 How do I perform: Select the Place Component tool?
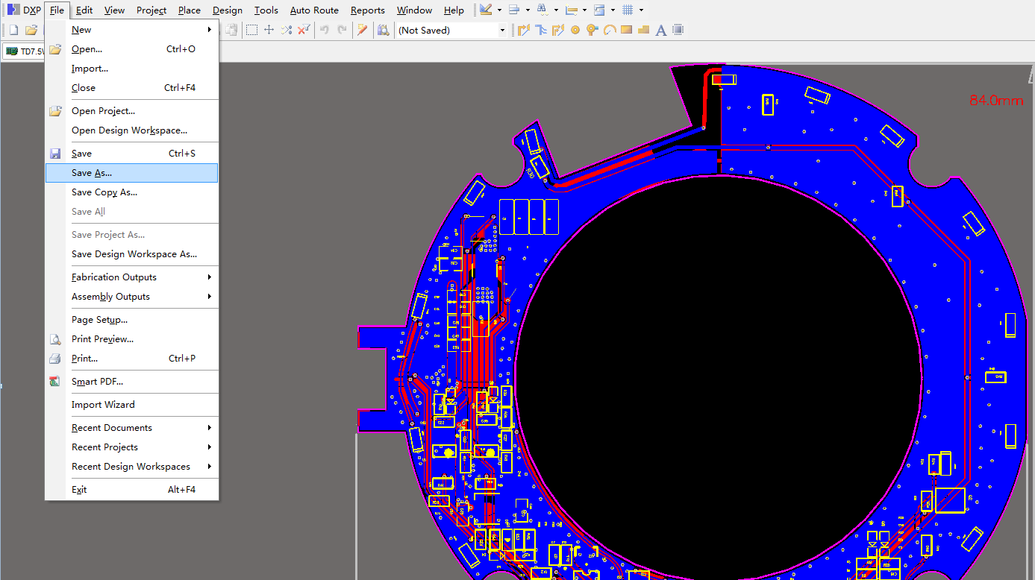coord(678,29)
